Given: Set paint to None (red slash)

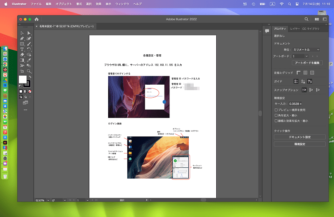Looking at the screenshot, I should [30, 91].
